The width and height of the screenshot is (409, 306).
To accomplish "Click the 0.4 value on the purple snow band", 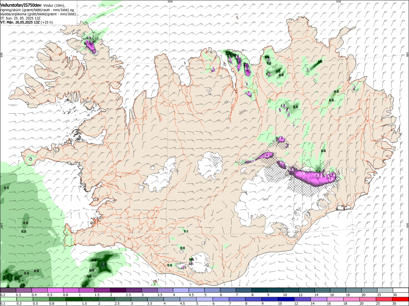I will tap(291, 170).
